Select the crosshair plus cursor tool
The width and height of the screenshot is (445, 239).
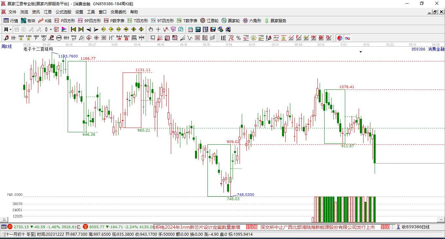158,29
